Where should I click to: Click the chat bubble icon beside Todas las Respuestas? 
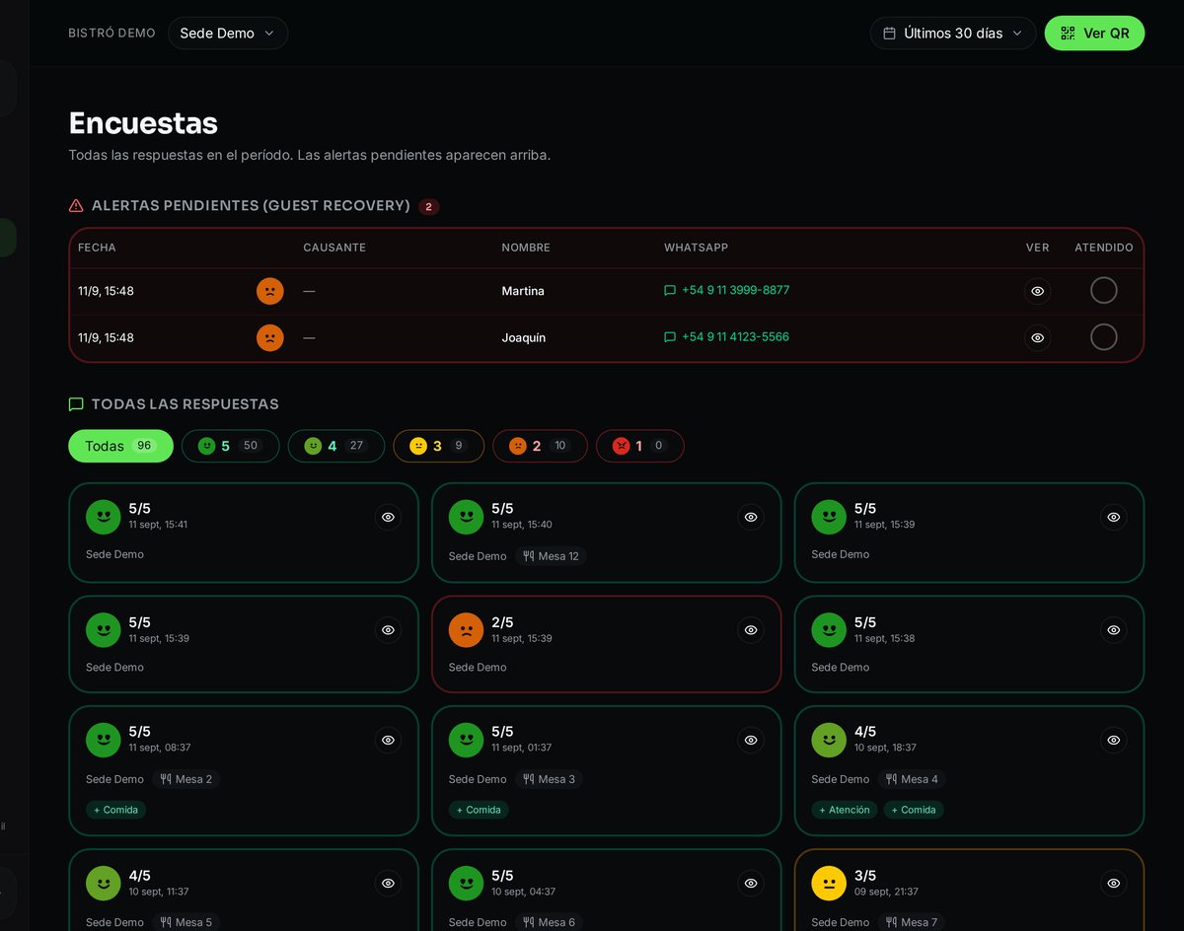pos(76,404)
